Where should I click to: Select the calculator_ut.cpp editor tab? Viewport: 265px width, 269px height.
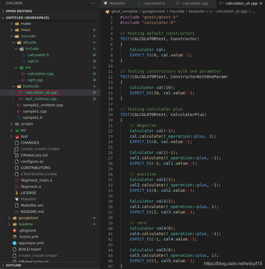[x=241, y=3]
